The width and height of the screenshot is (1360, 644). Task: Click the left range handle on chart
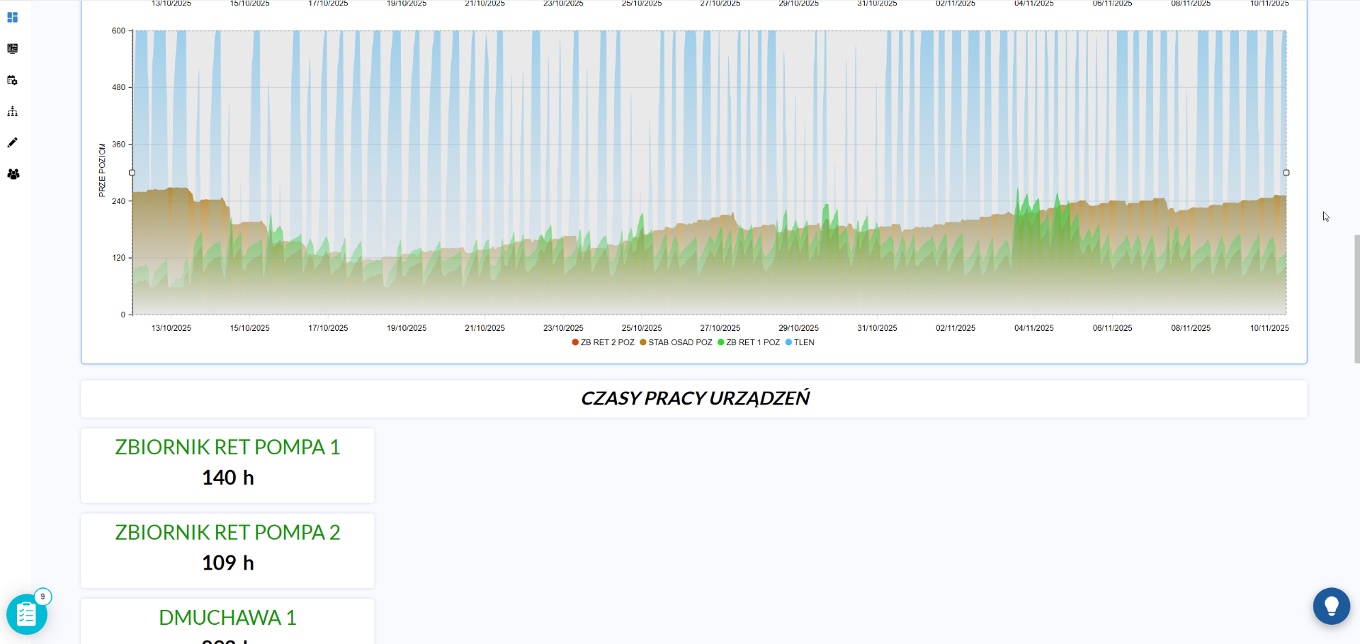point(132,173)
